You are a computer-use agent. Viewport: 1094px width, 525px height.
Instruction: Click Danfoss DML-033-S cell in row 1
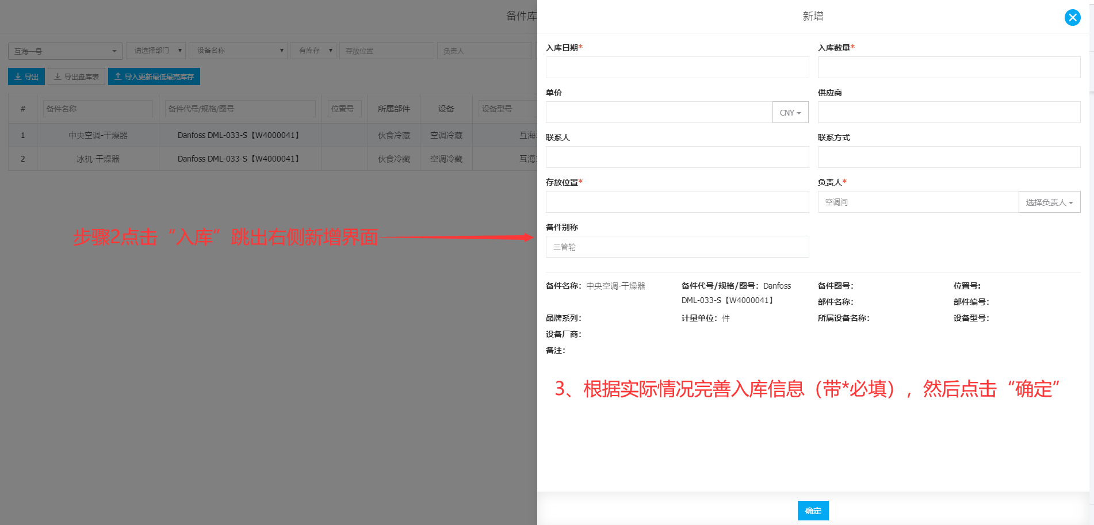240,135
